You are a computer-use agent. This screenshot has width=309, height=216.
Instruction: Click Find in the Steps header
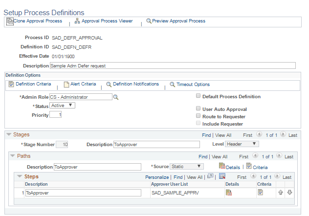pyautogui.click(x=178, y=177)
